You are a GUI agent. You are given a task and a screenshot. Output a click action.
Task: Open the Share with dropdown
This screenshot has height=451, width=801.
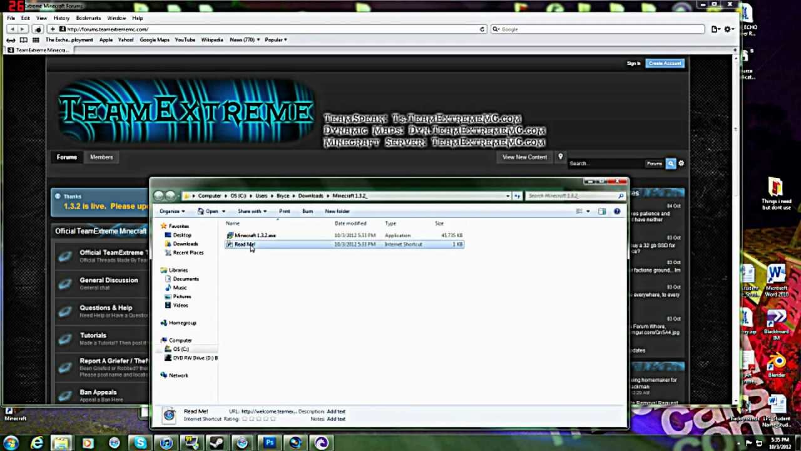[252, 211]
